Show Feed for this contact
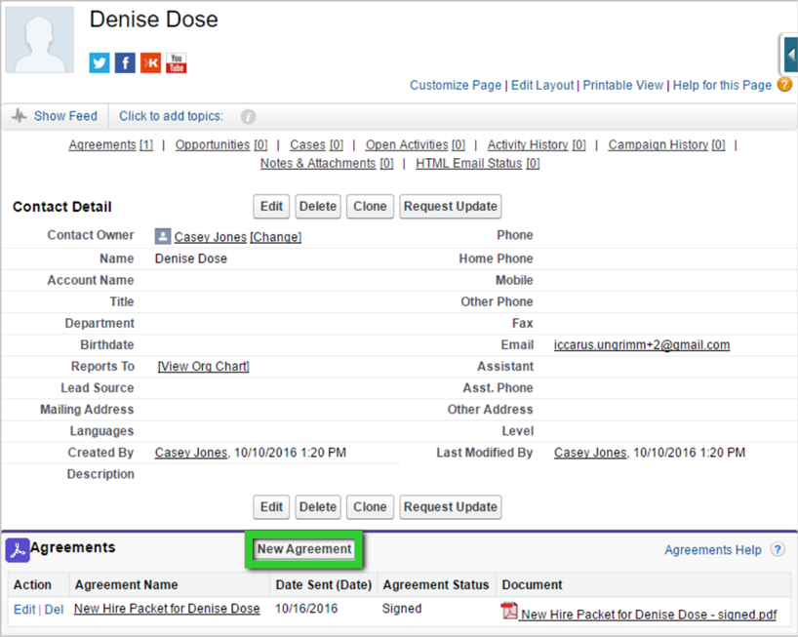 click(x=55, y=116)
